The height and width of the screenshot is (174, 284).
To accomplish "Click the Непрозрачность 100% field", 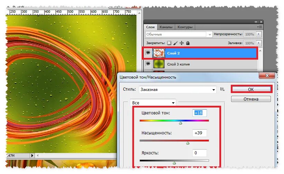I will point(249,34).
